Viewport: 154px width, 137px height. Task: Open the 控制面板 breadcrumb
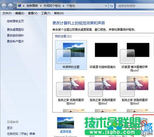32,6
